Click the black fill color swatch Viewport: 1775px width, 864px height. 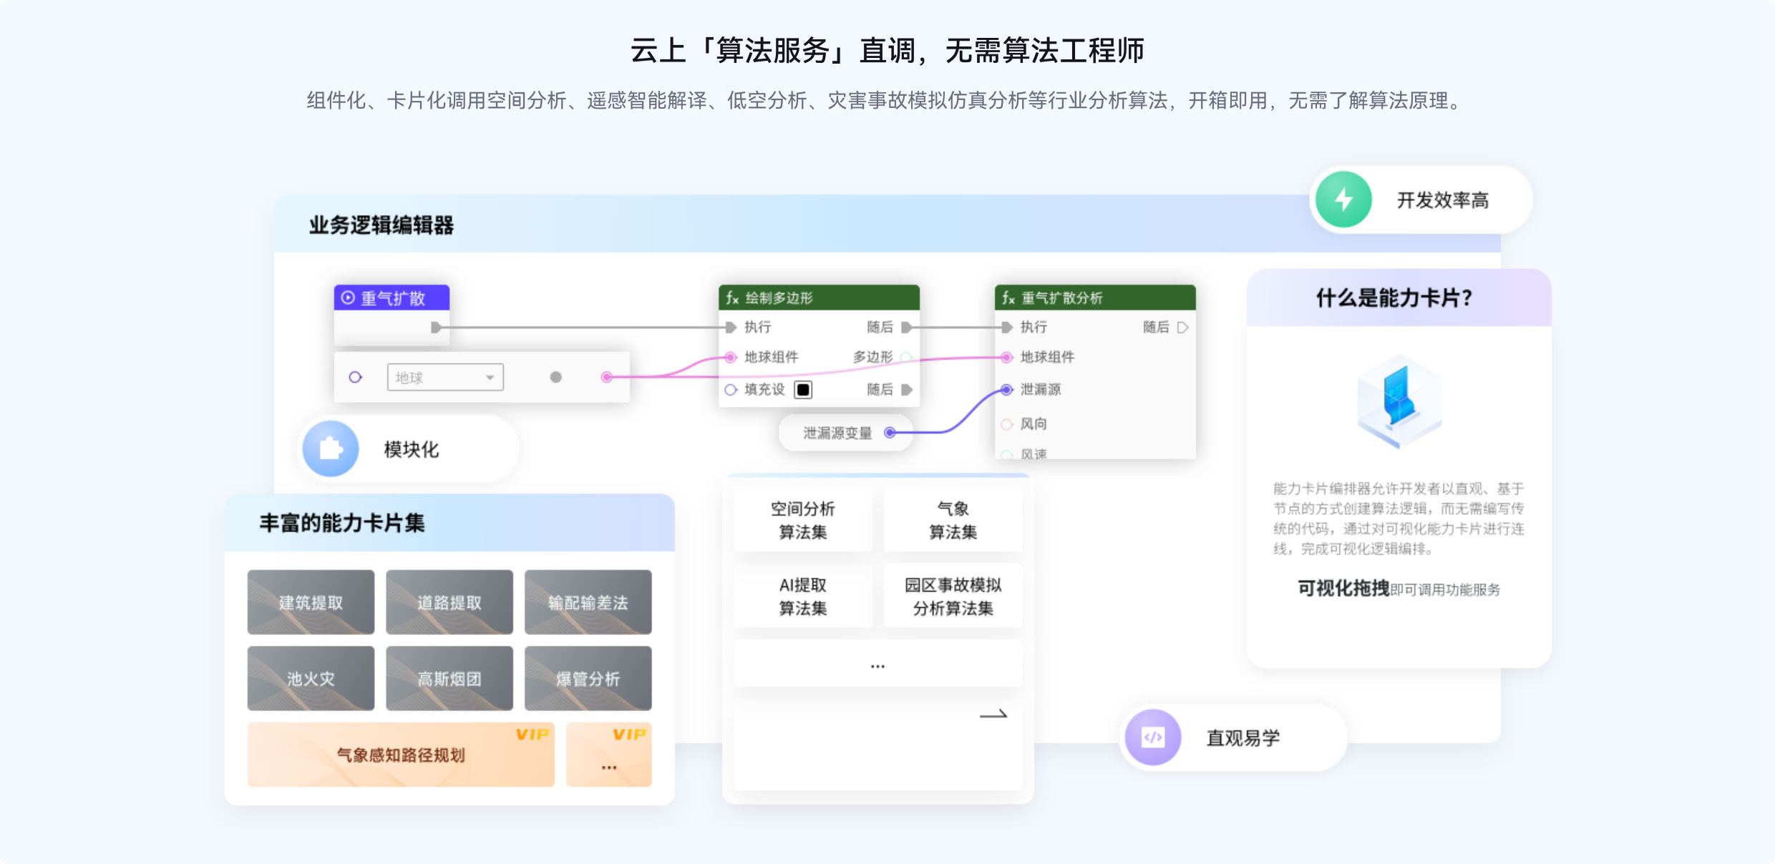click(803, 390)
